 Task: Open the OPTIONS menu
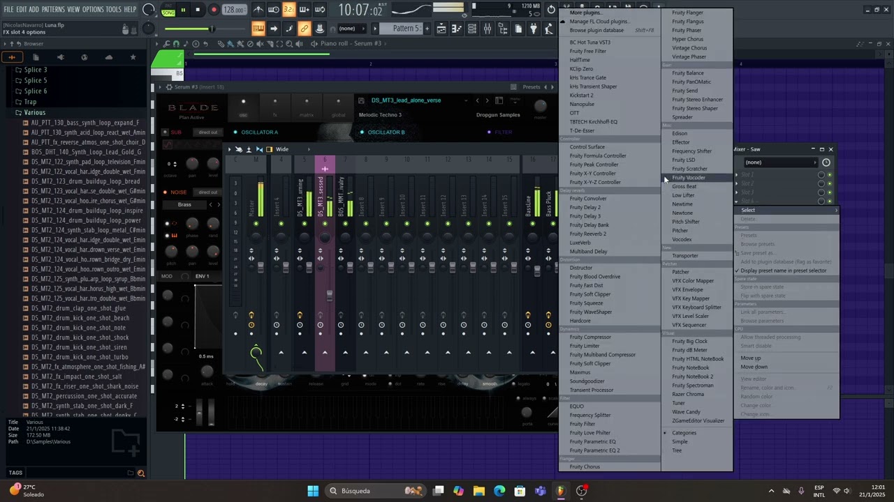93,10
